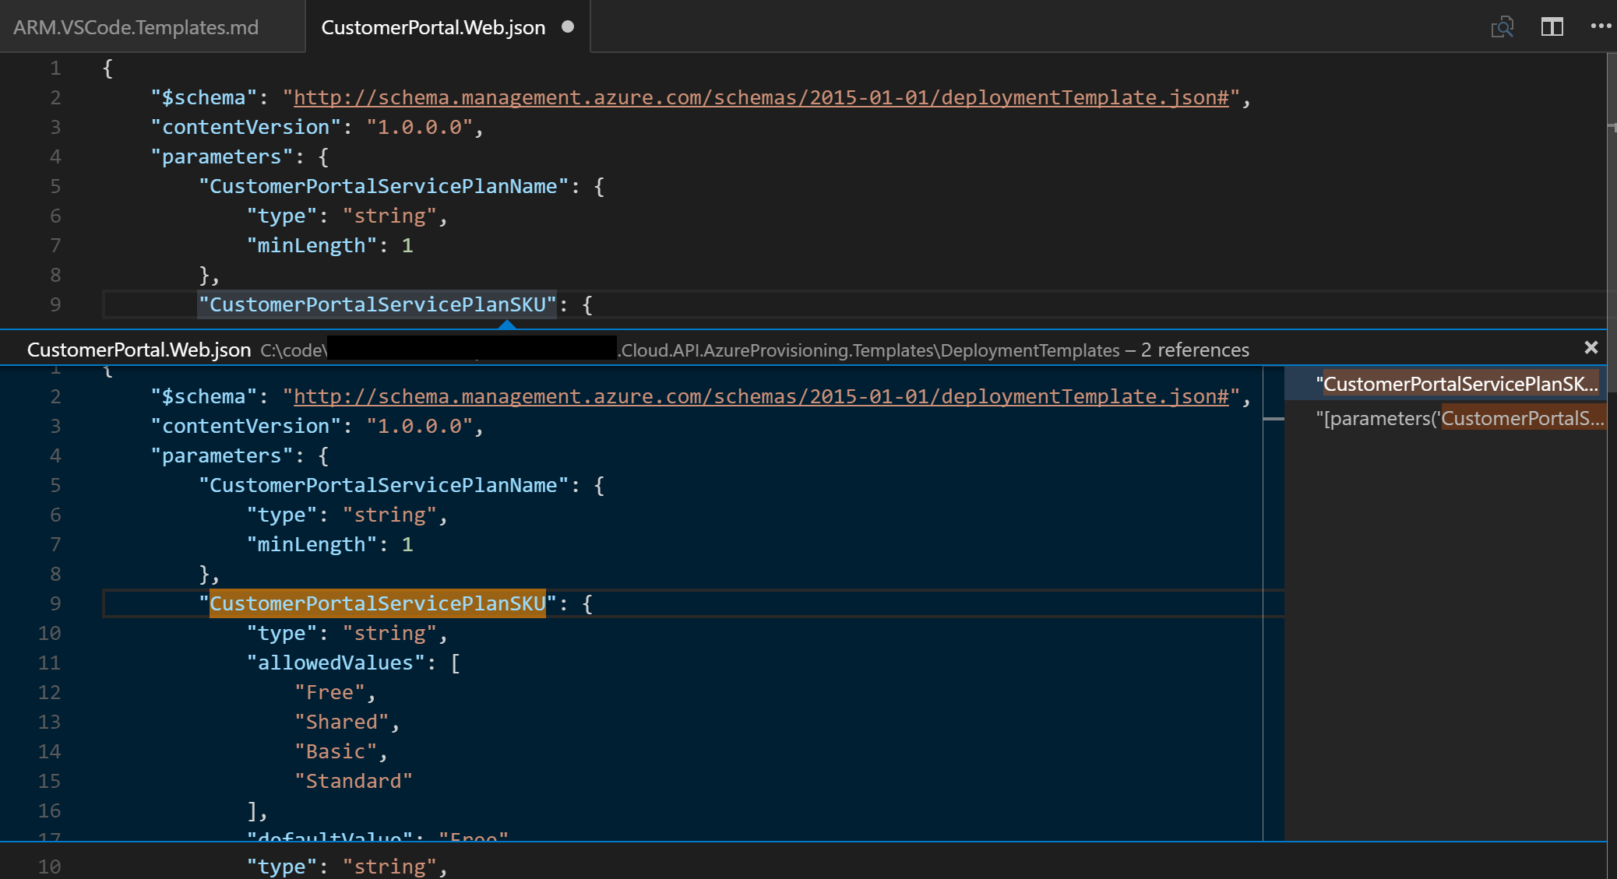Open the more actions ellipsis menu
The height and width of the screenshot is (879, 1617).
pos(1601,26)
